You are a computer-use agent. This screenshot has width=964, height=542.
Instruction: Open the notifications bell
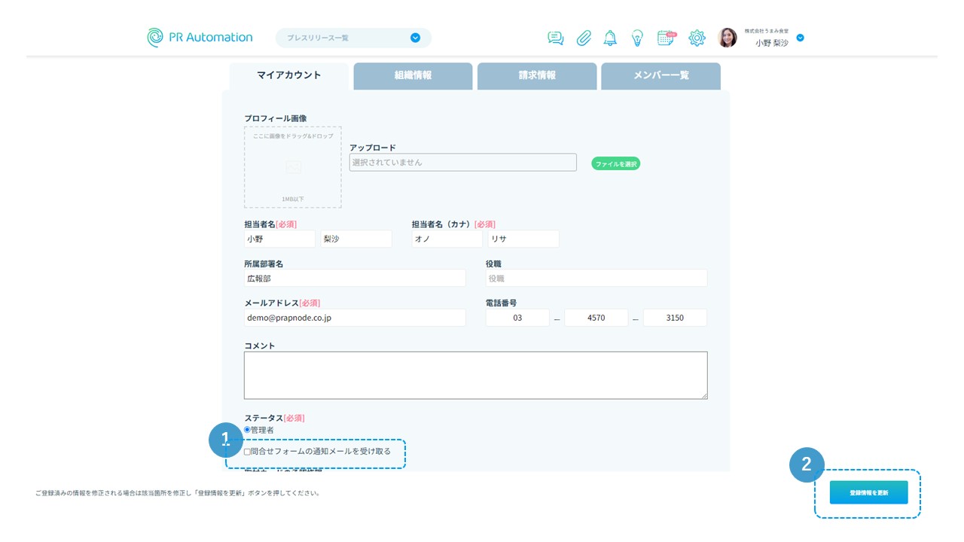tap(610, 38)
